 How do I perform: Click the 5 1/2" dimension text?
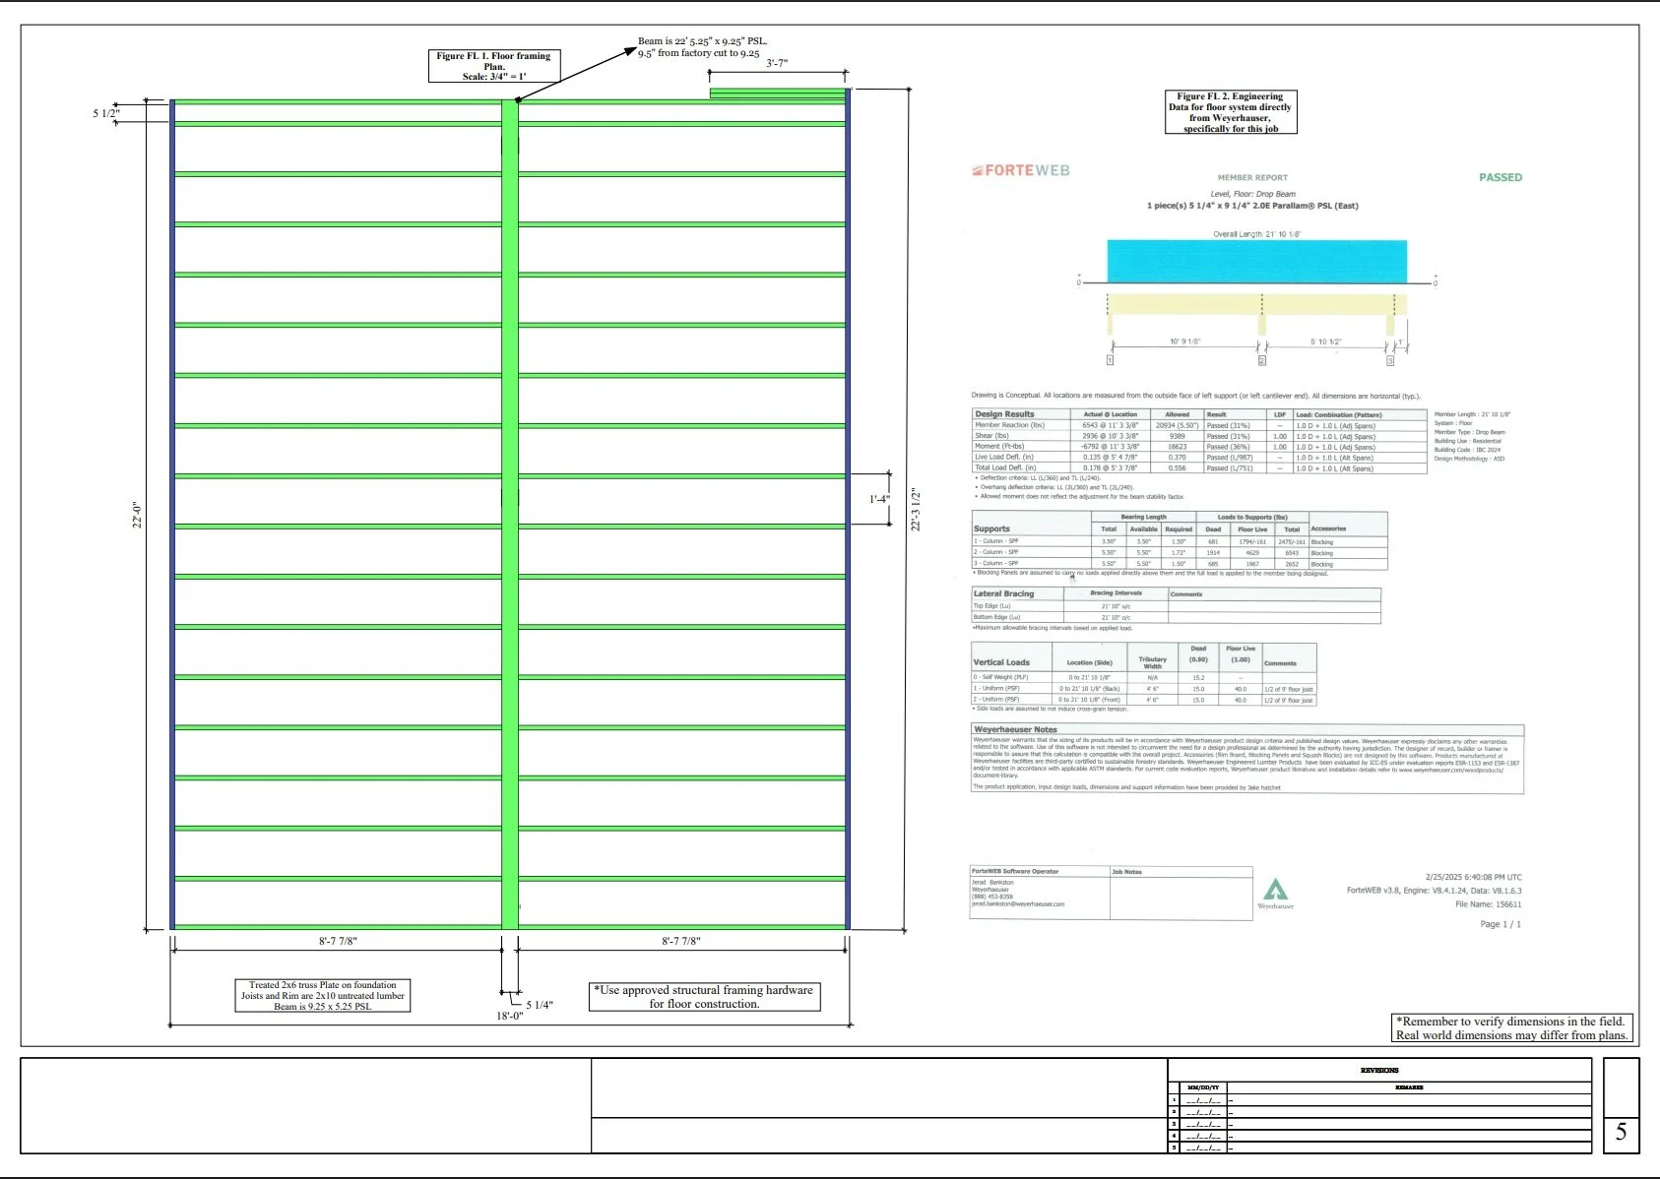click(x=106, y=113)
